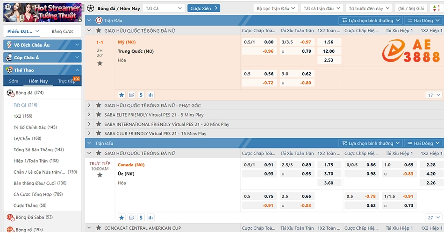444x233 pixels.
Task: Collapse the first Trận Đấu section chevron
Action: point(89,21)
